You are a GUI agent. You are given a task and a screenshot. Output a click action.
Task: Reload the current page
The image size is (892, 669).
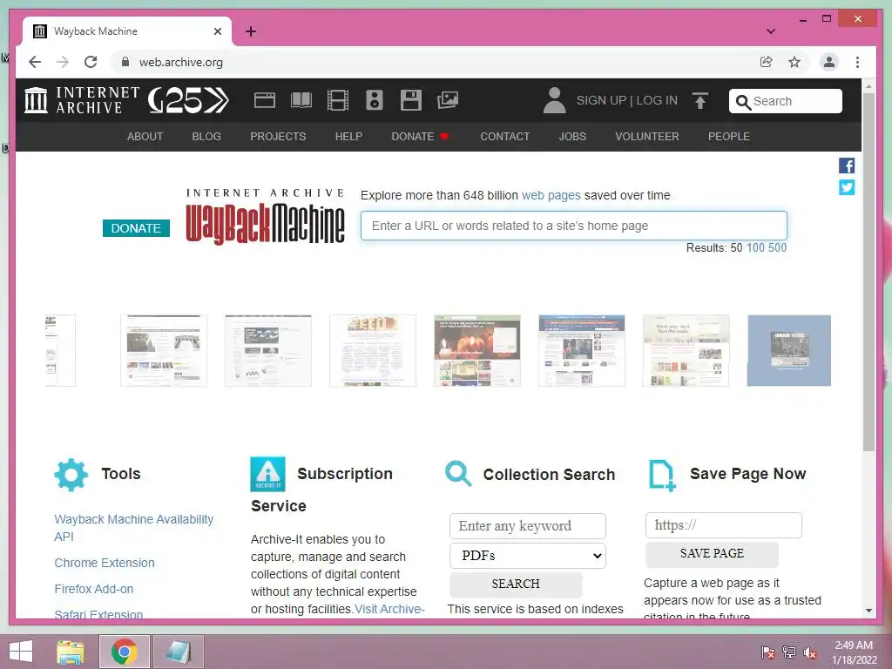tap(91, 62)
